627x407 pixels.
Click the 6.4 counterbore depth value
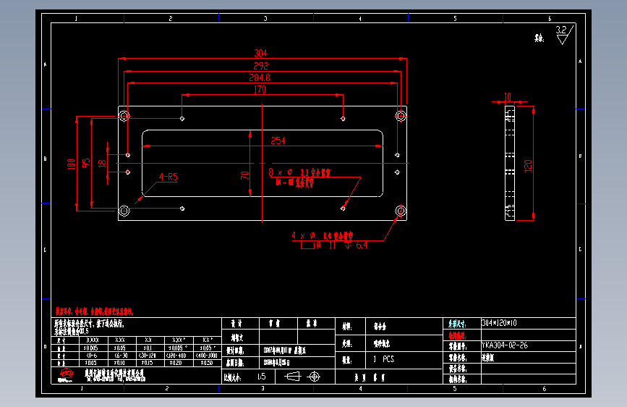pyautogui.click(x=362, y=246)
